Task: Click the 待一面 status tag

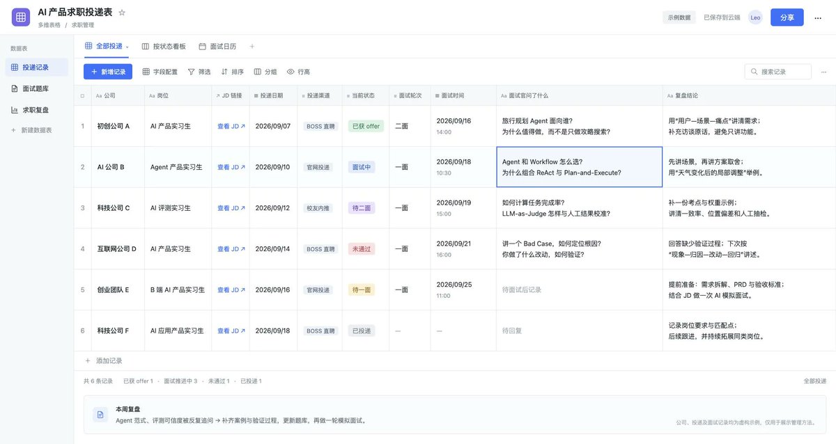Action: click(x=362, y=290)
